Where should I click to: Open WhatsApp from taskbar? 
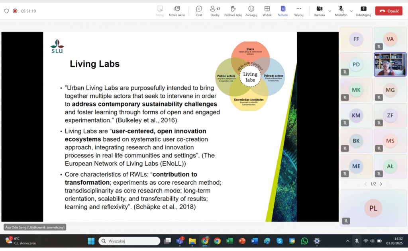[x=304, y=241]
